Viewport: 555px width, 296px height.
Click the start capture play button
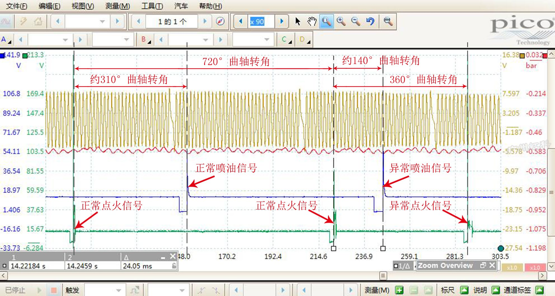pos(39,290)
